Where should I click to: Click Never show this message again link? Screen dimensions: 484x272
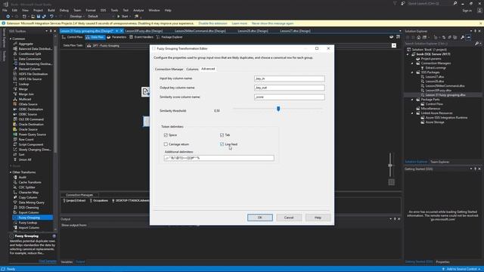click(x=272, y=23)
